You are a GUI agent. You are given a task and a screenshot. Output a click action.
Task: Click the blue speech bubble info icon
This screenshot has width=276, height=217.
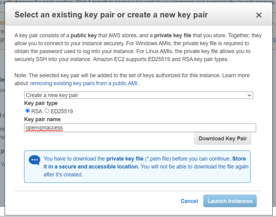pos(34,160)
